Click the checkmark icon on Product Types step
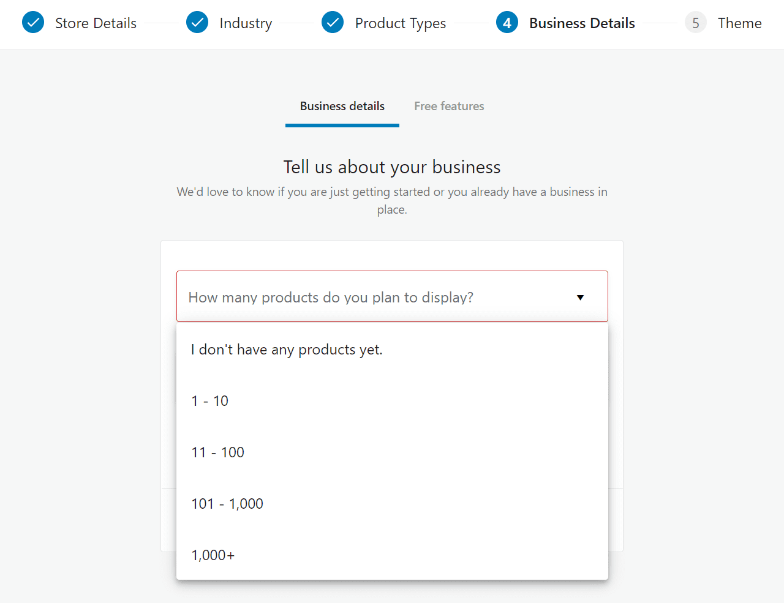 [x=333, y=22]
